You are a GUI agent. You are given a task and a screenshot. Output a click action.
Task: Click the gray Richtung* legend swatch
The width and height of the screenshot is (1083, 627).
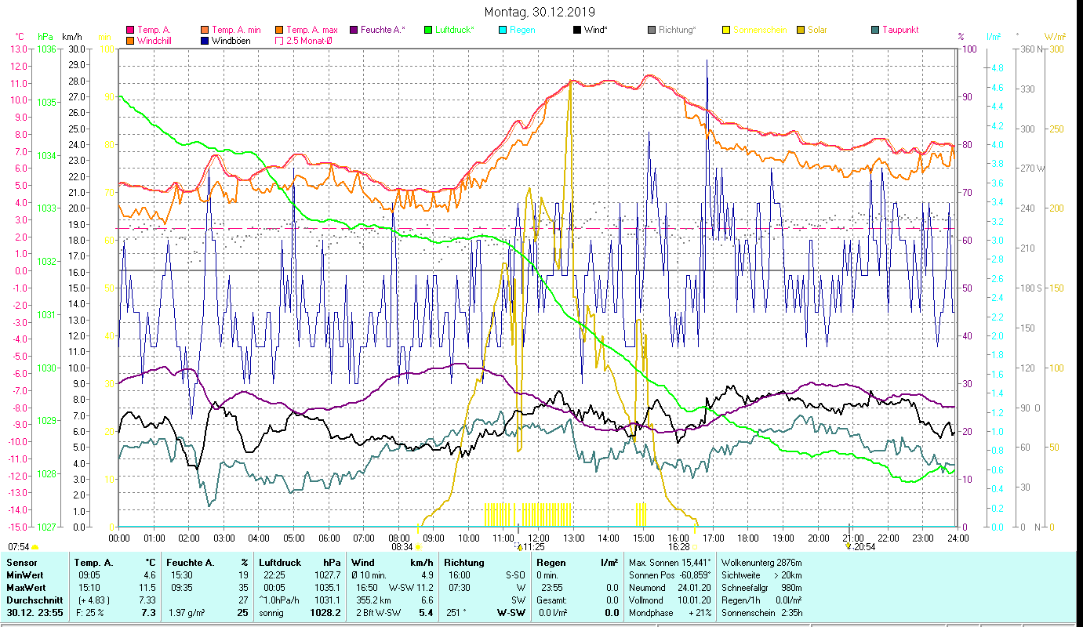[x=652, y=31]
